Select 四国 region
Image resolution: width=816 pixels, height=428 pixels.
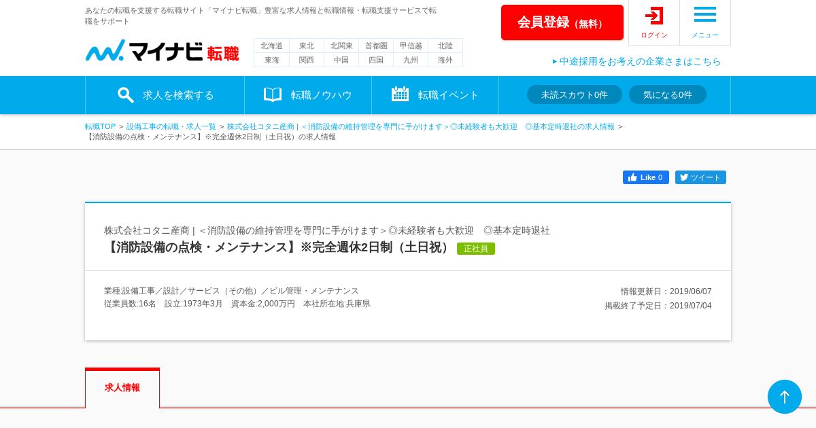[376, 60]
